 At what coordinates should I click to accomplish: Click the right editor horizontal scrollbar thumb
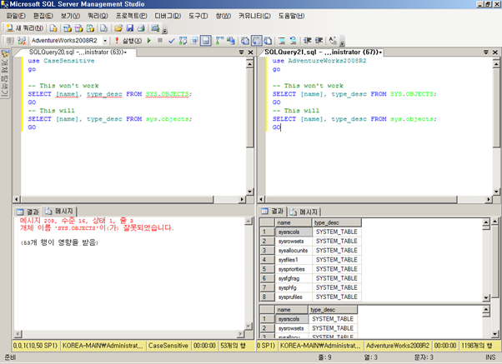(x=361, y=199)
